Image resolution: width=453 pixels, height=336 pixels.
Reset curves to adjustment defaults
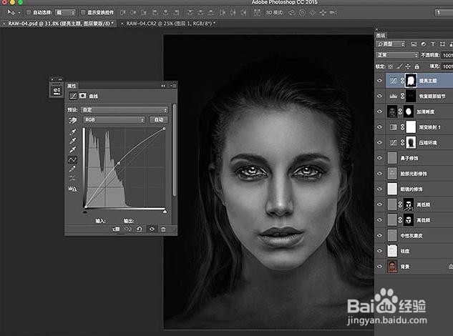click(x=140, y=229)
